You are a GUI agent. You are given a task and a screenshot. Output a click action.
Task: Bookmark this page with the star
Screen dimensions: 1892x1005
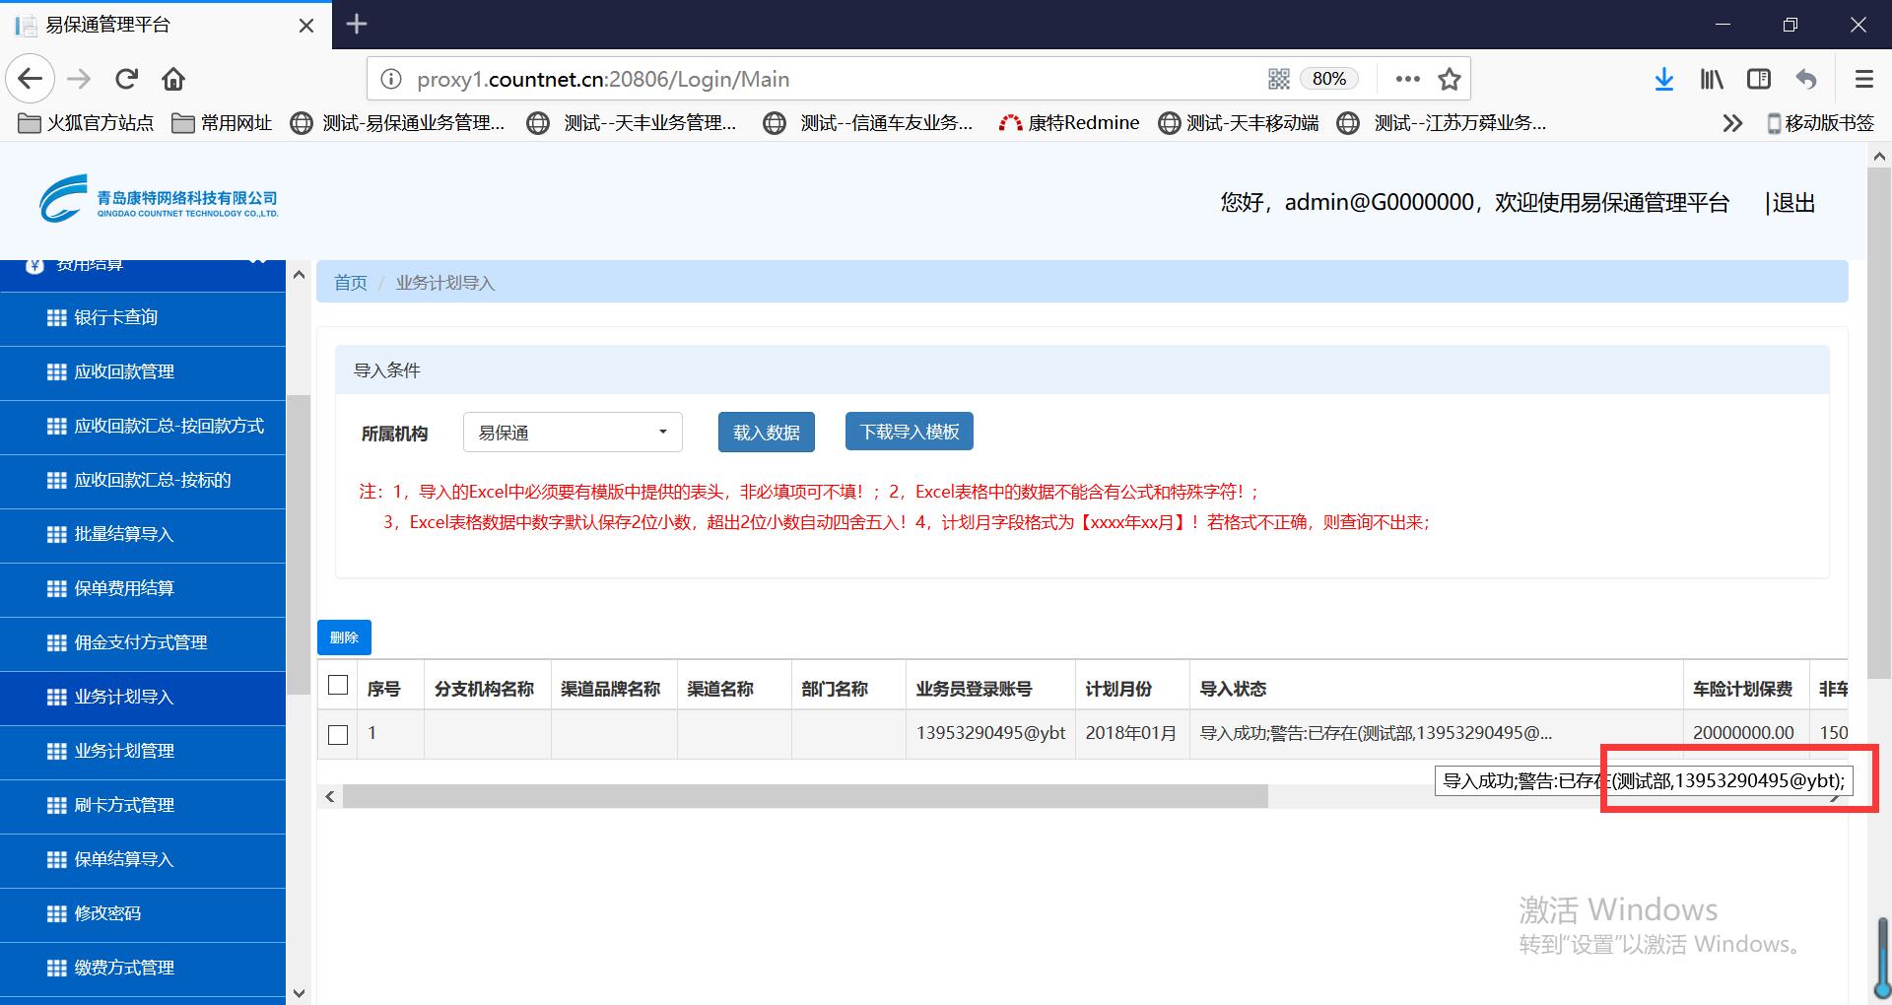click(1449, 79)
